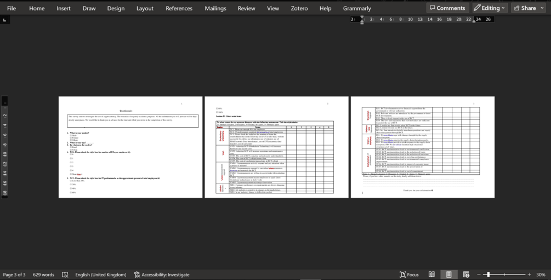Go to the Design ribbon tab
The height and width of the screenshot is (280, 551).
(116, 8)
